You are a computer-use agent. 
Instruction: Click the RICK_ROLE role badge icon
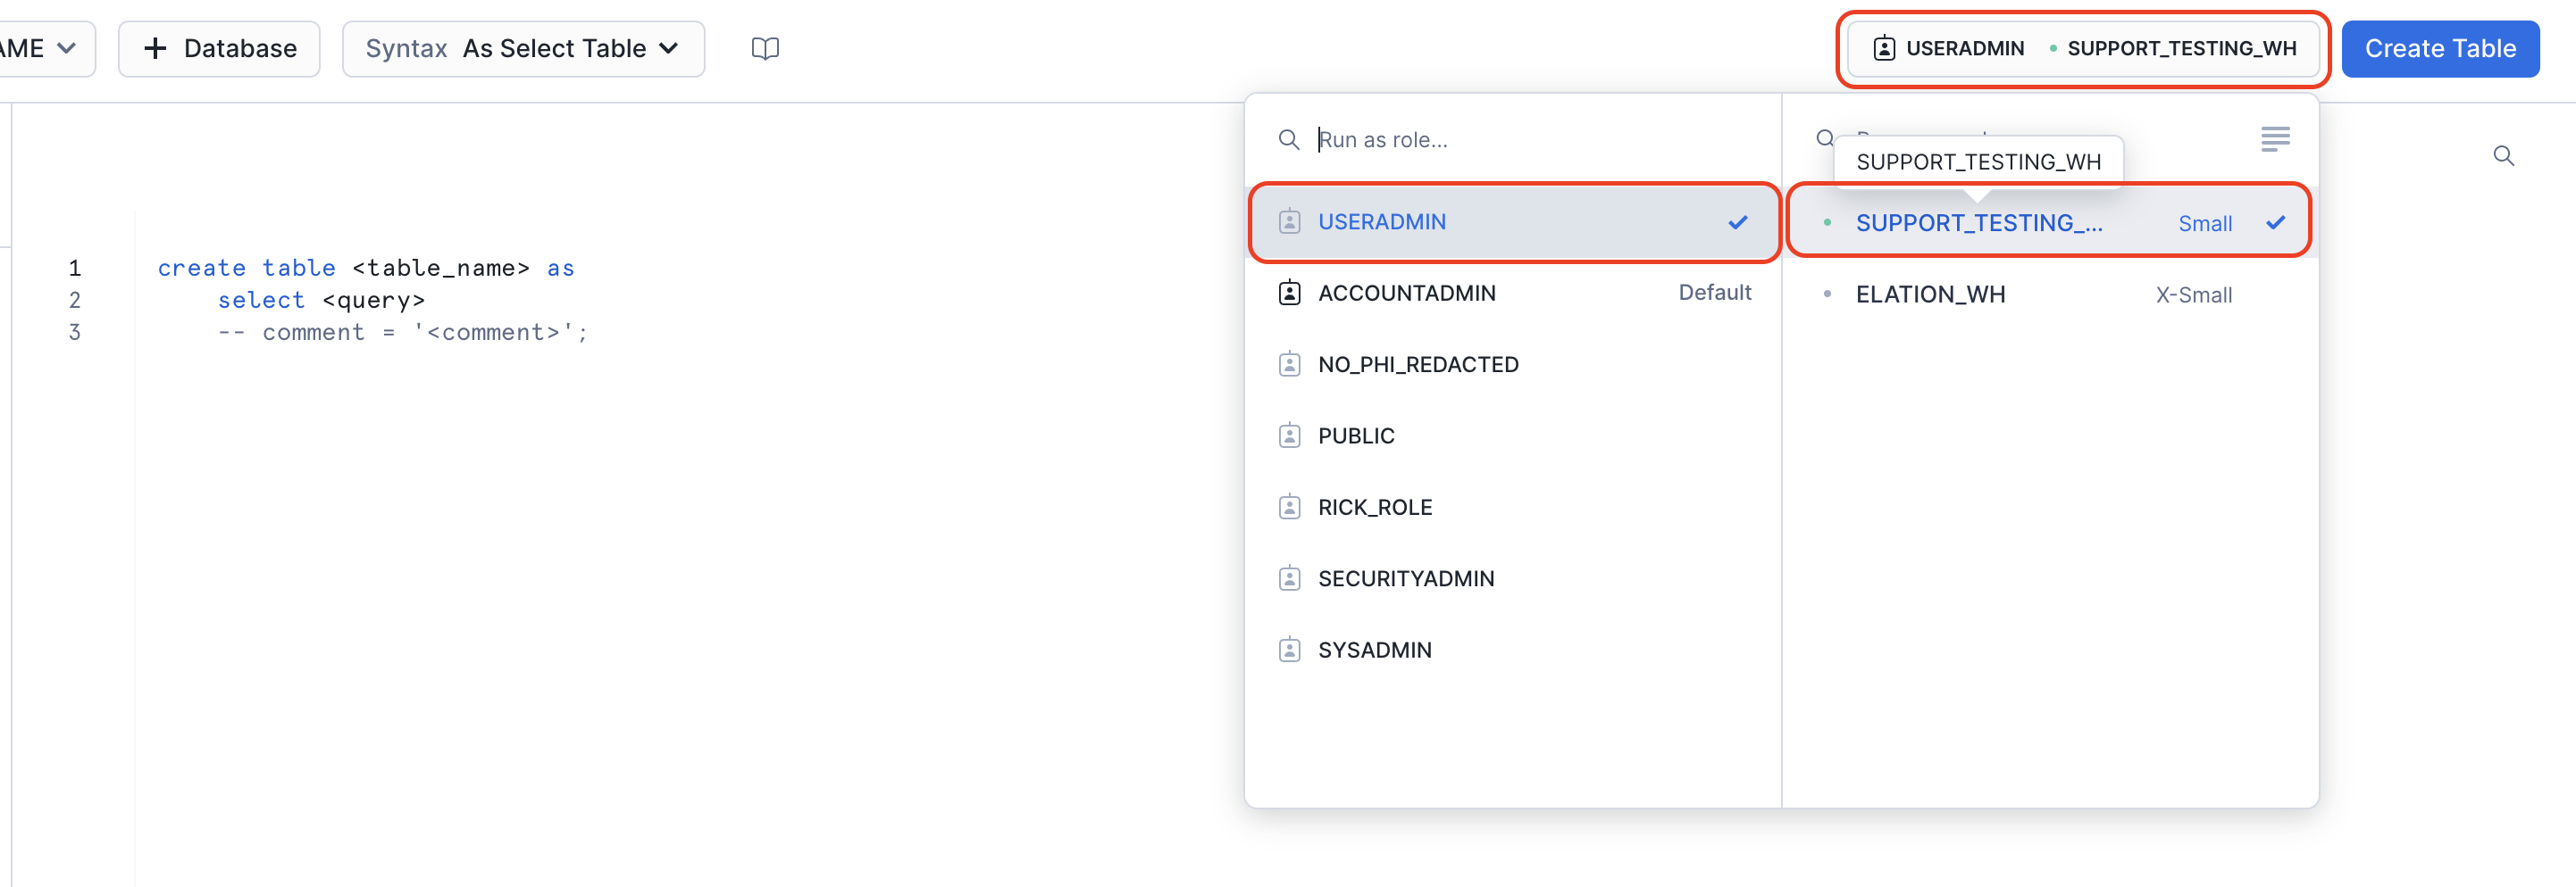[1289, 508]
